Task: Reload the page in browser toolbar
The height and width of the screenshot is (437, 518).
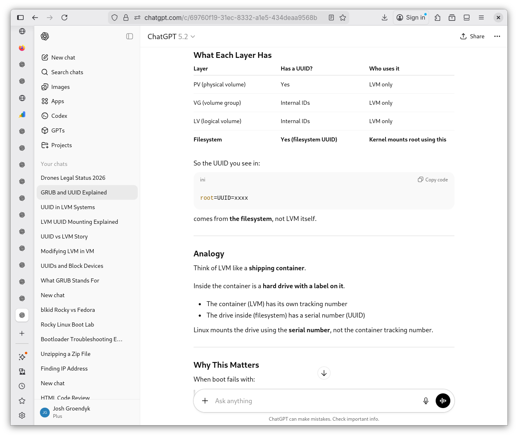Action: click(64, 18)
